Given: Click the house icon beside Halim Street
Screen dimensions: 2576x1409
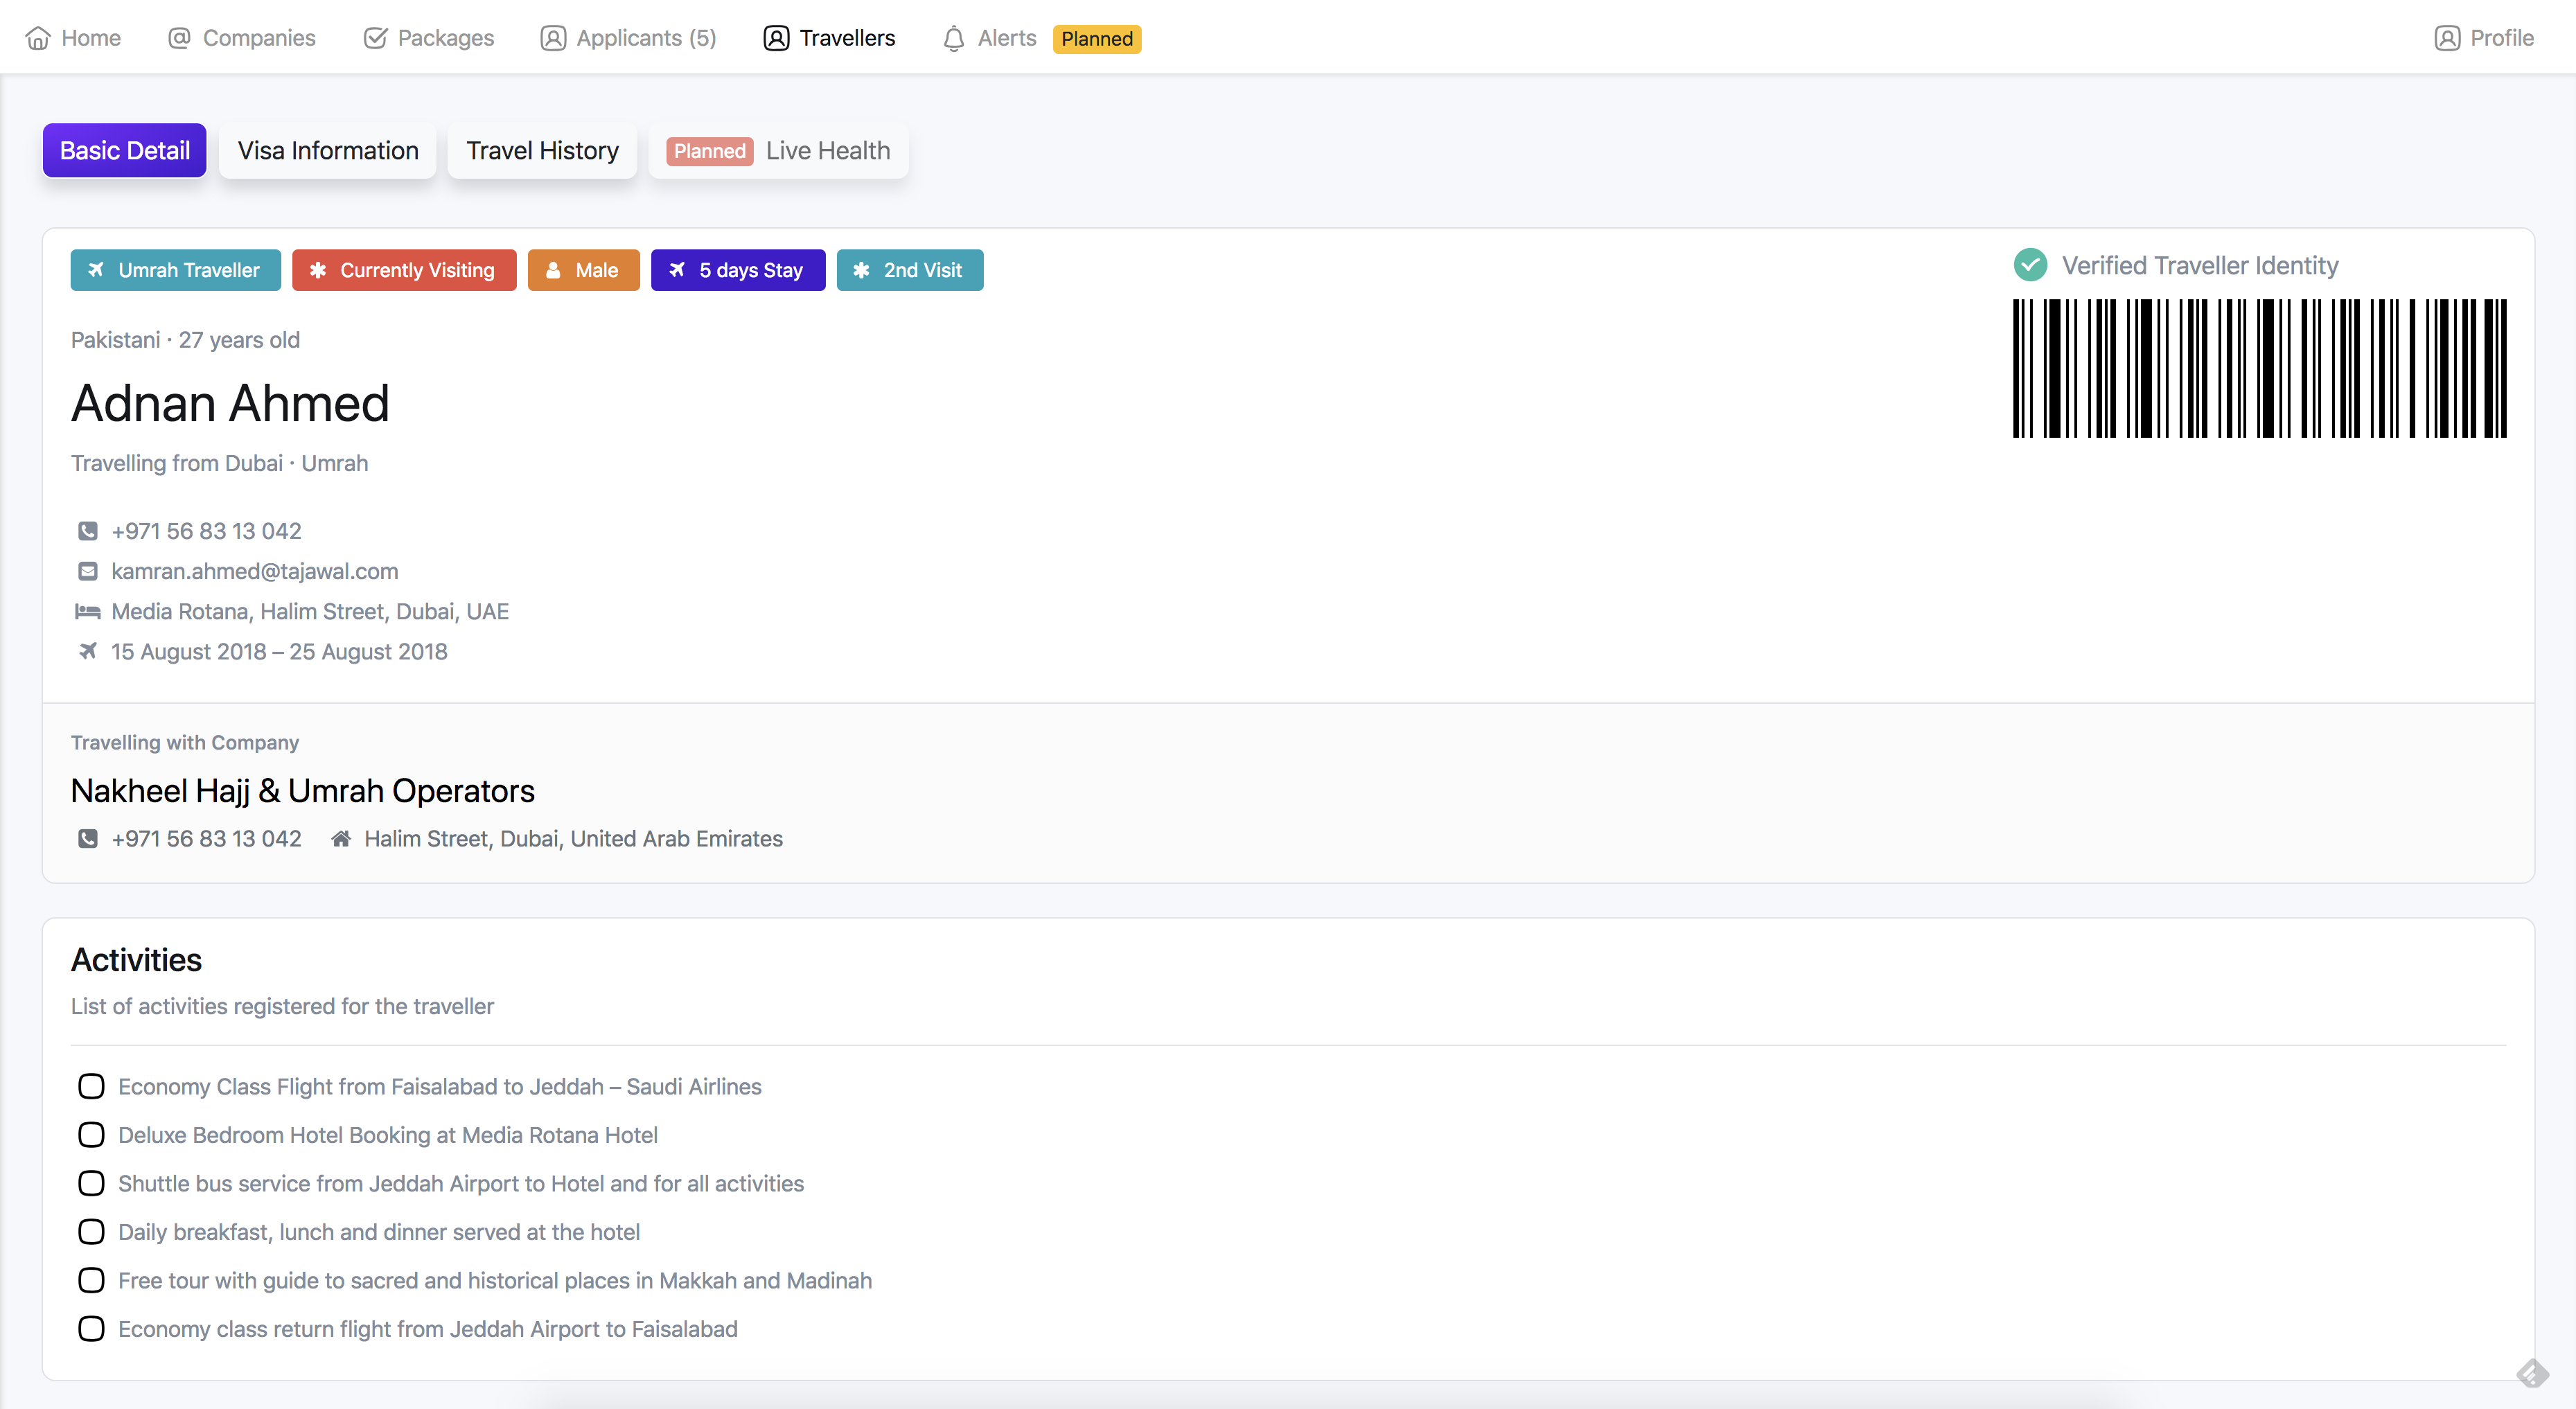Looking at the screenshot, I should point(341,839).
